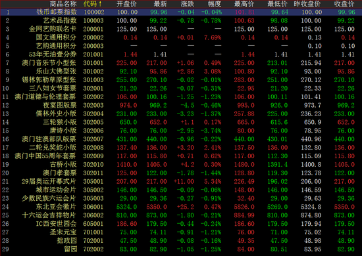Click code 301002 in the 代码 column
Viewport: 362px width, 256px height.
coord(93,72)
